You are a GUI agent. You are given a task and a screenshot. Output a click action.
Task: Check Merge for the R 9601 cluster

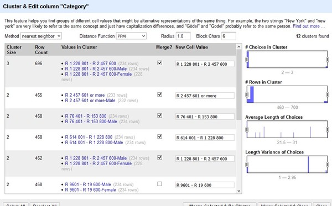click(160, 184)
